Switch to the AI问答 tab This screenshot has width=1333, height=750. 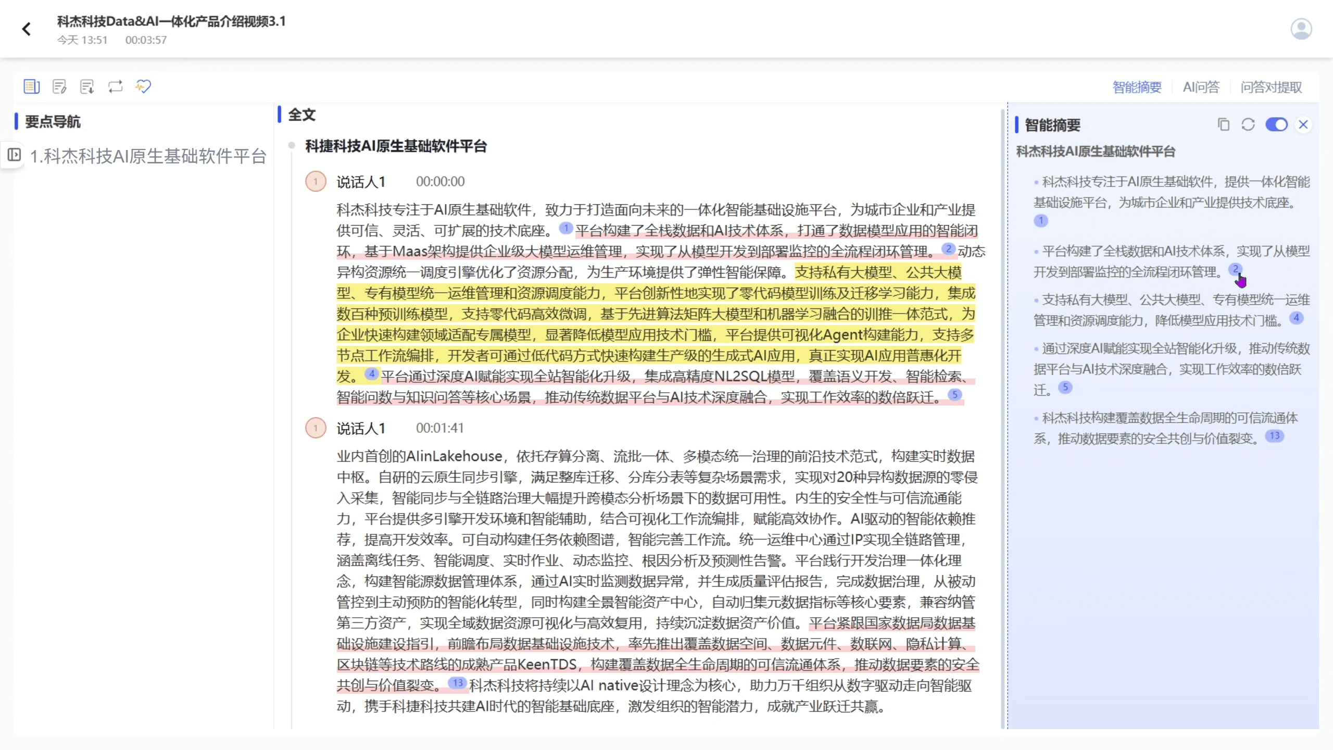(1201, 87)
